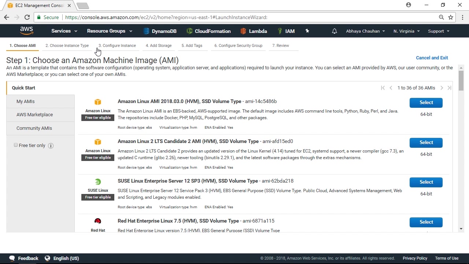Click the Amazon Linux 2 LTS Candidate icon
This screenshot has height=264, width=469.
point(98,142)
